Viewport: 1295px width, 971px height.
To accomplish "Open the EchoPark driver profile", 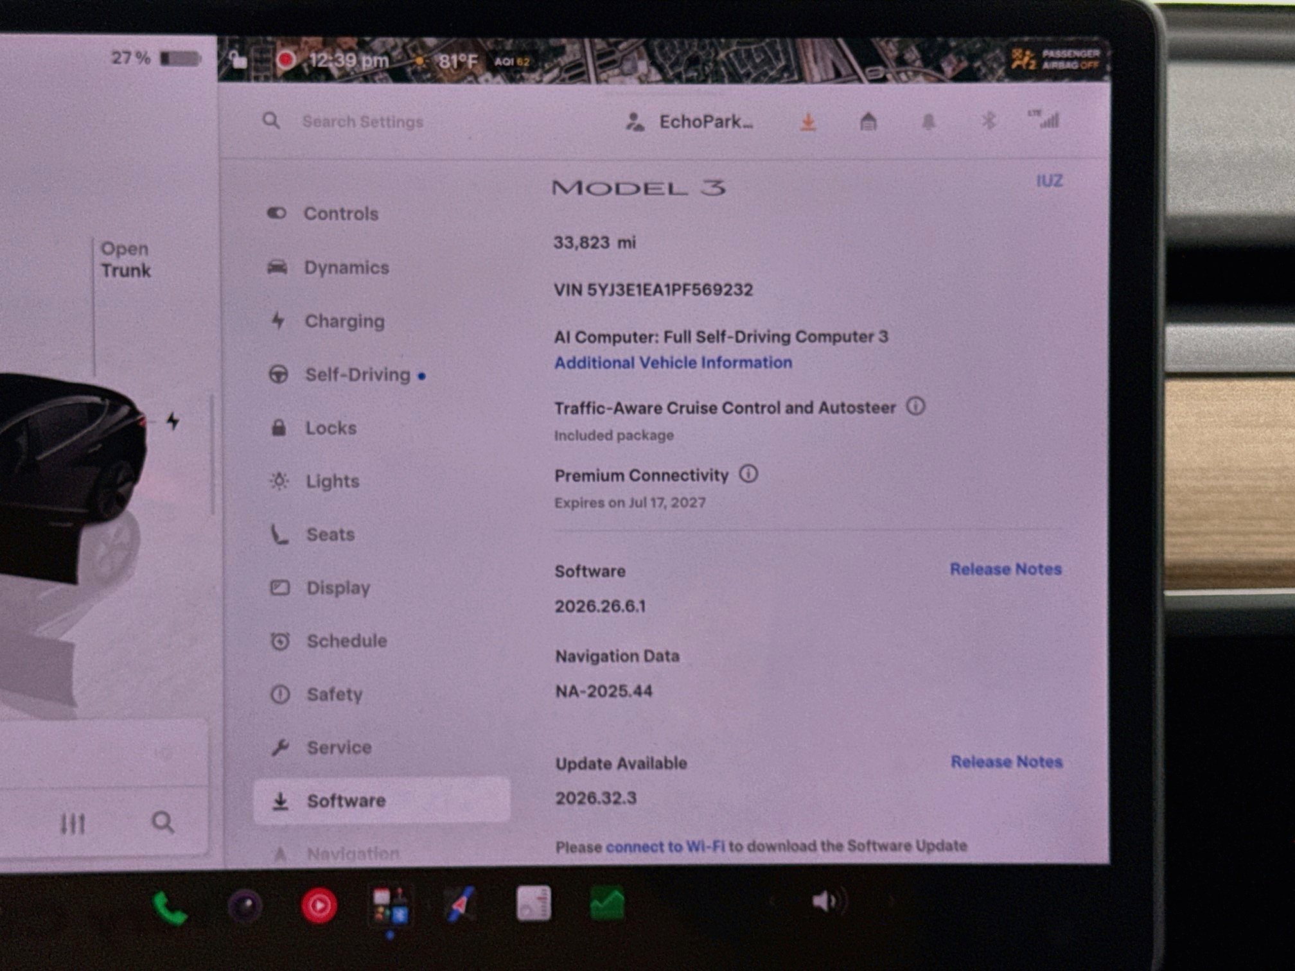I will (x=689, y=121).
